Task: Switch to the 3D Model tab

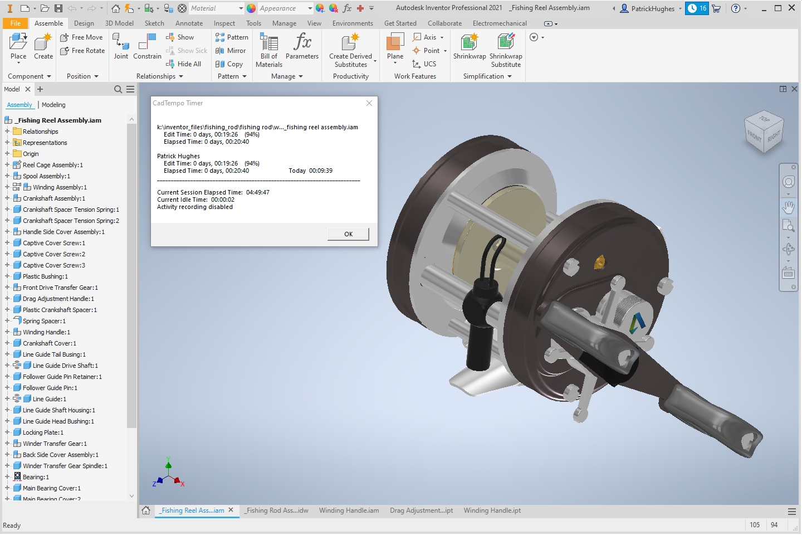Action: (x=119, y=23)
